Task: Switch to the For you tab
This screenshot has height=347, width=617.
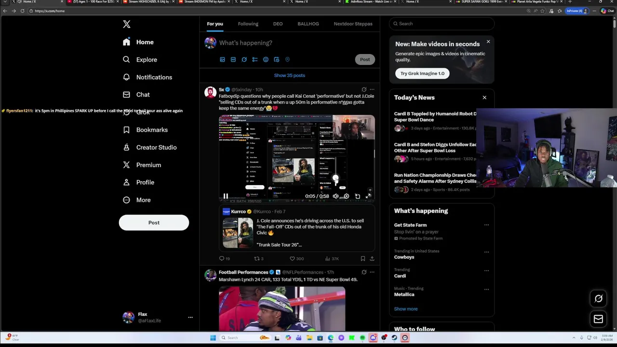Action: coord(215,24)
